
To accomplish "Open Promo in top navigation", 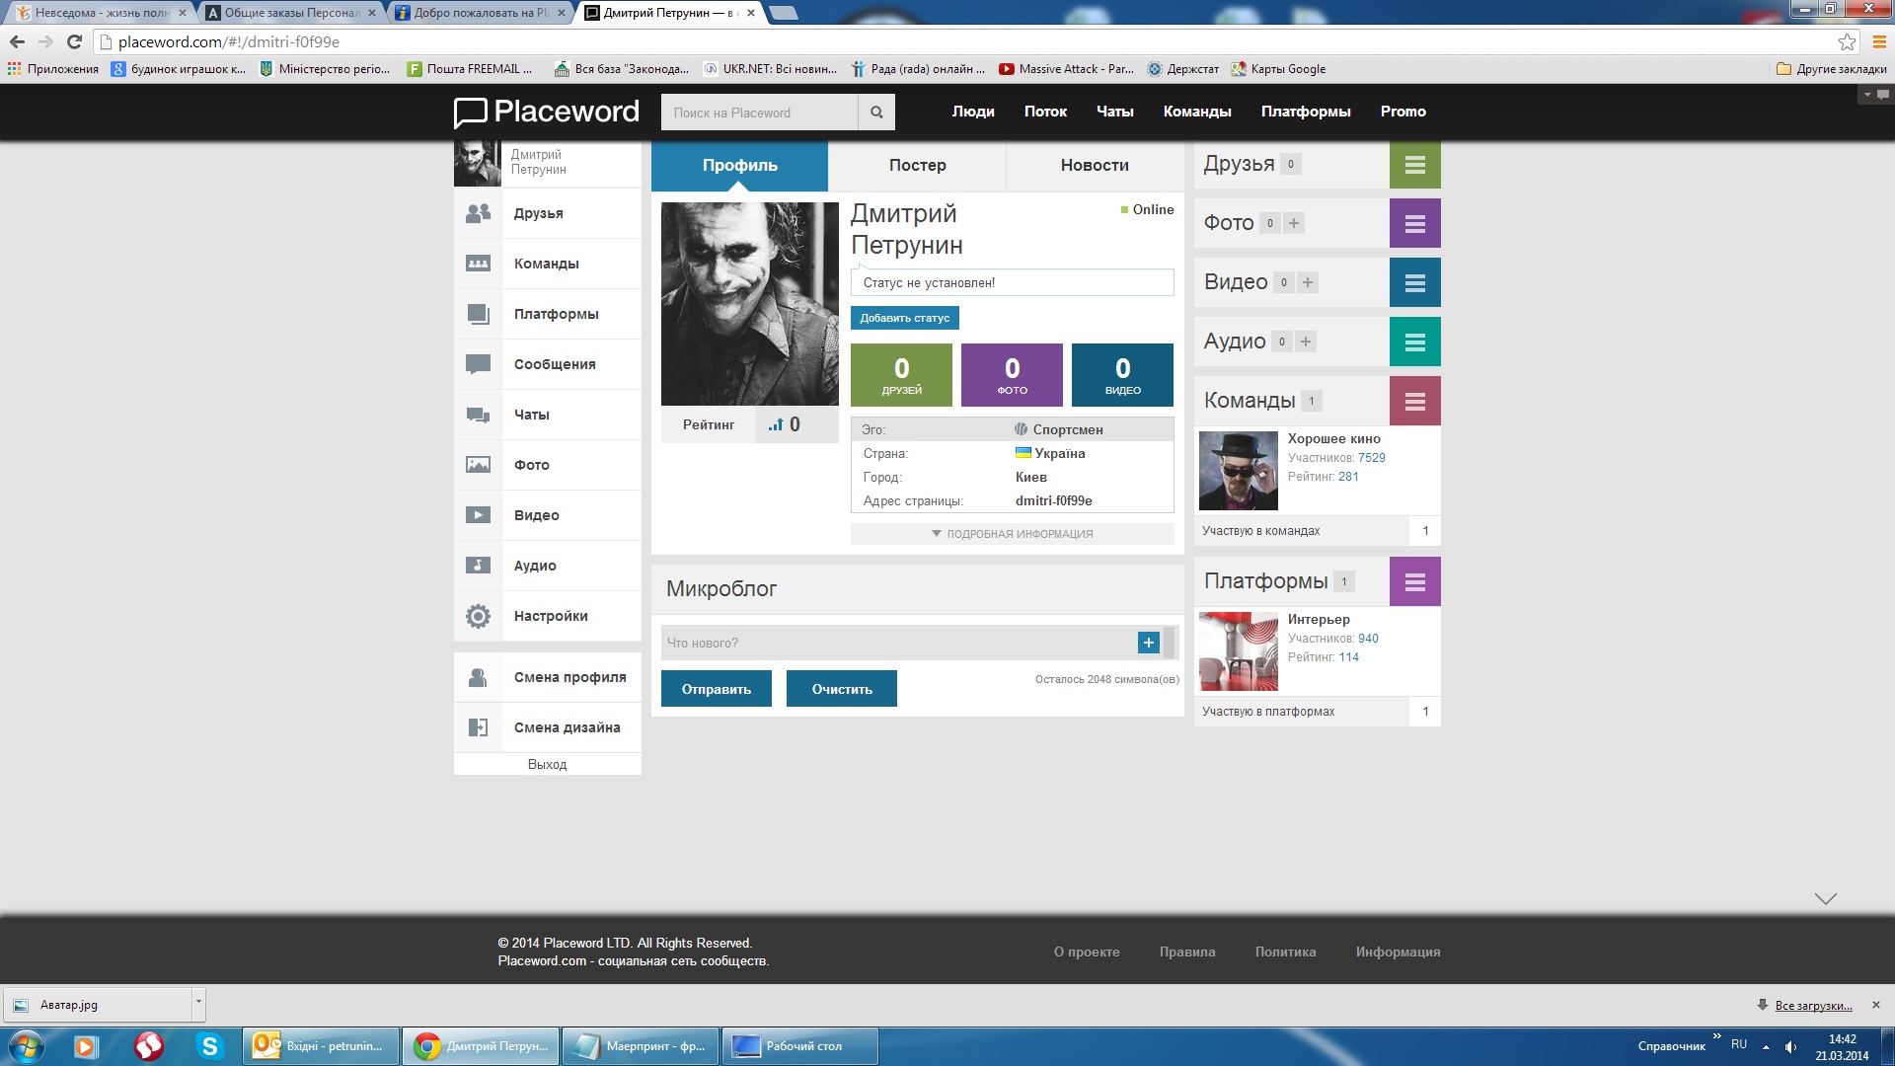I will (1403, 112).
